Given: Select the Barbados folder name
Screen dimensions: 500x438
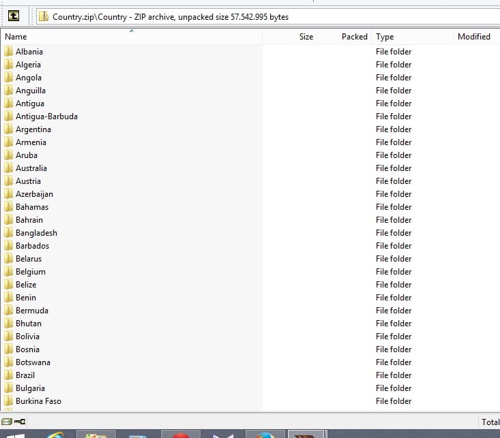Looking at the screenshot, I should [x=32, y=246].
